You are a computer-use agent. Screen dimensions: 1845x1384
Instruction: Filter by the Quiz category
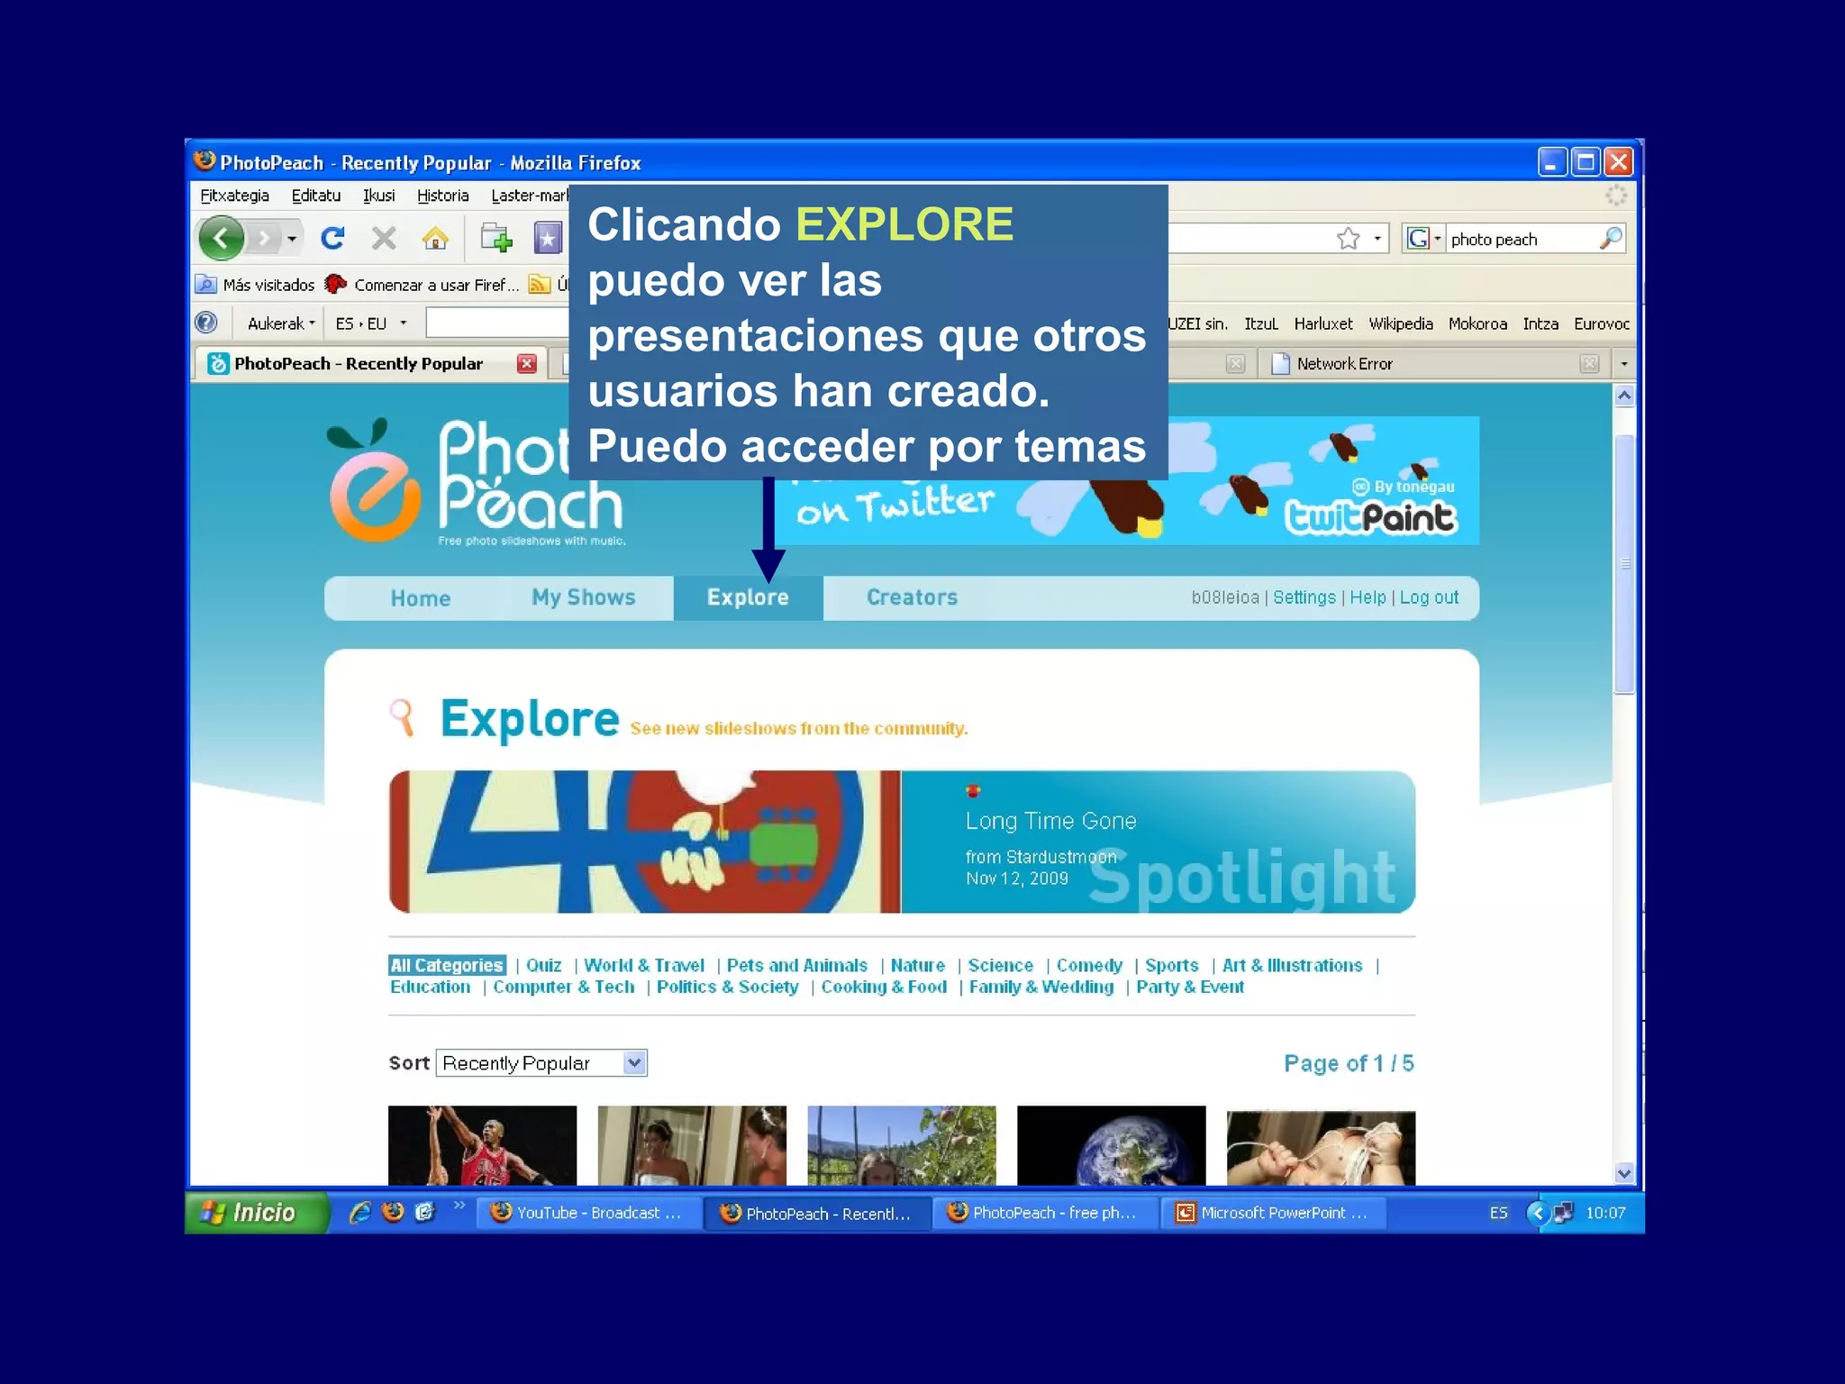pyautogui.click(x=543, y=965)
